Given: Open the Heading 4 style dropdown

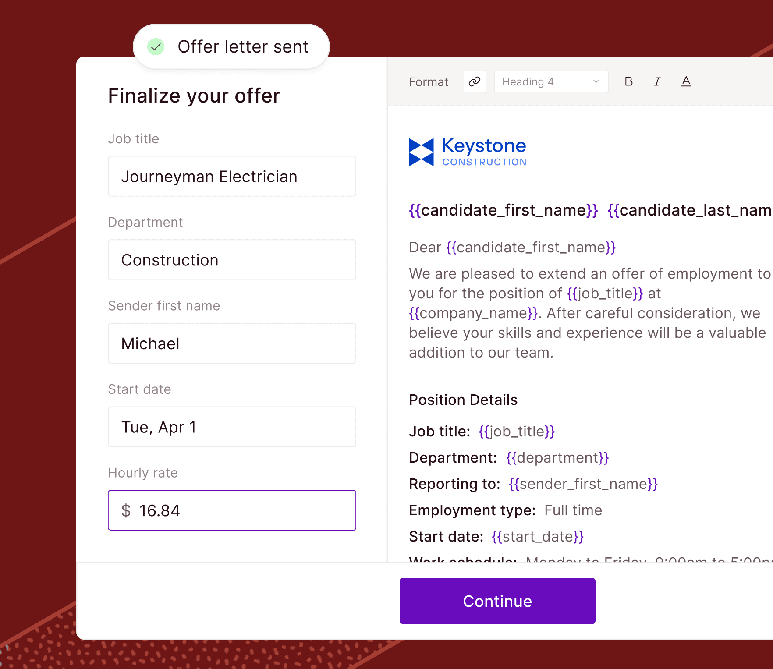Looking at the screenshot, I should [x=551, y=81].
